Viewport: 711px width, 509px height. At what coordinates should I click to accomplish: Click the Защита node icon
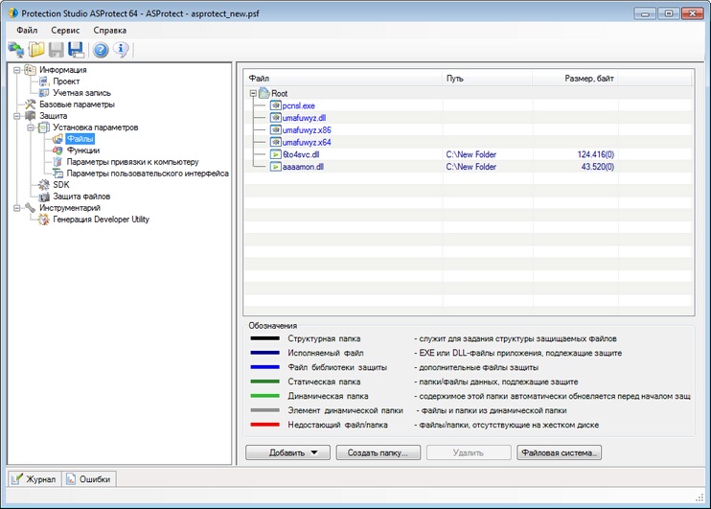(30, 116)
